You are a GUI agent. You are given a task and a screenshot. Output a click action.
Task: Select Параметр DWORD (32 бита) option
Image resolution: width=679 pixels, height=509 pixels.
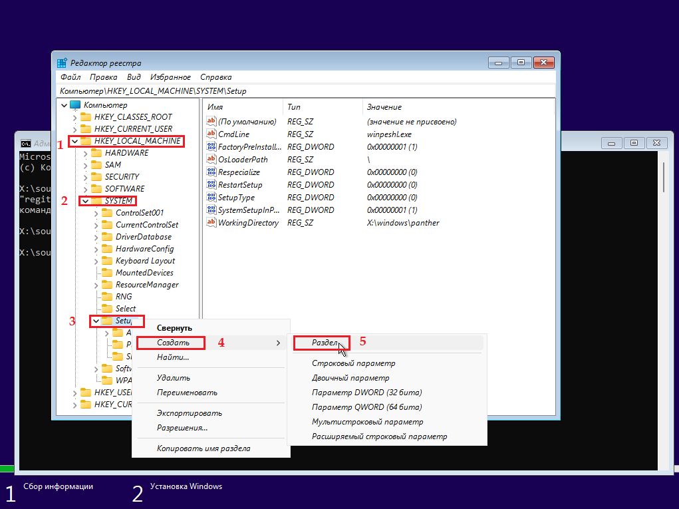[366, 393]
